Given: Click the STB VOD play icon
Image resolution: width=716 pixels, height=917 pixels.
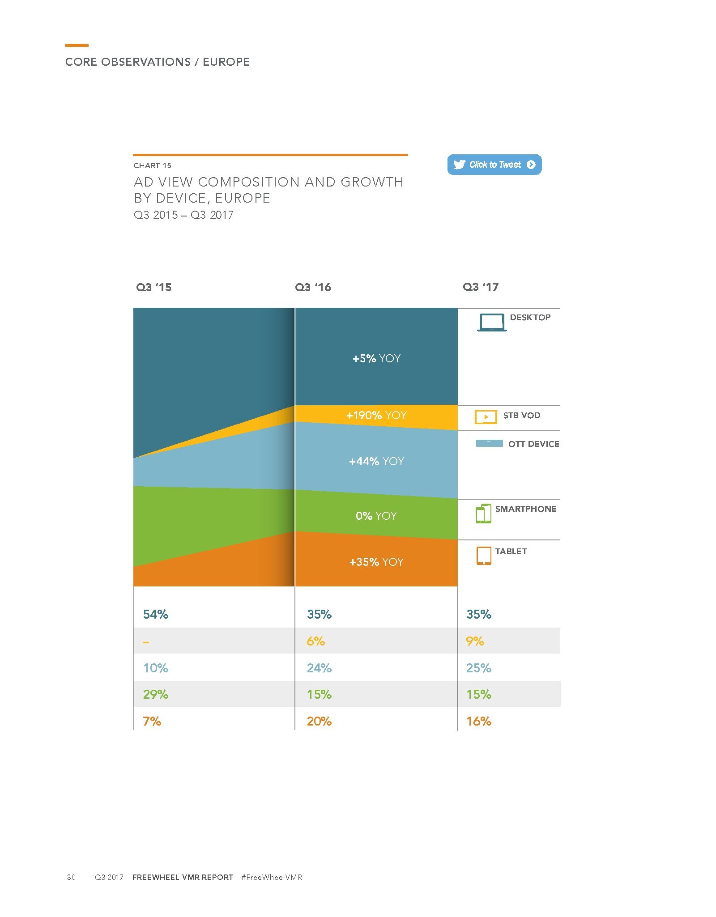Looking at the screenshot, I should point(486,416).
